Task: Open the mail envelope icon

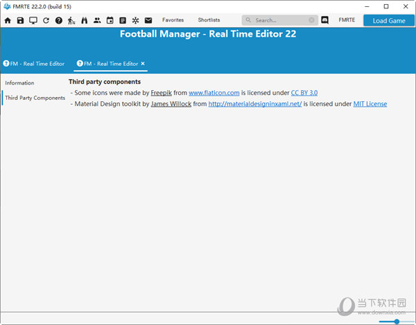Action: point(148,20)
